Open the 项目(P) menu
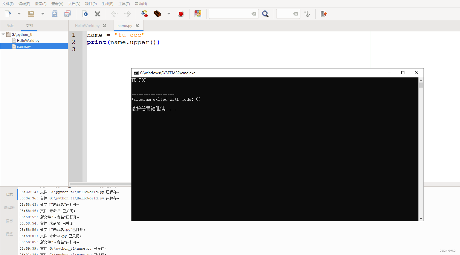Viewport: 460px width, 255px height. point(91,4)
